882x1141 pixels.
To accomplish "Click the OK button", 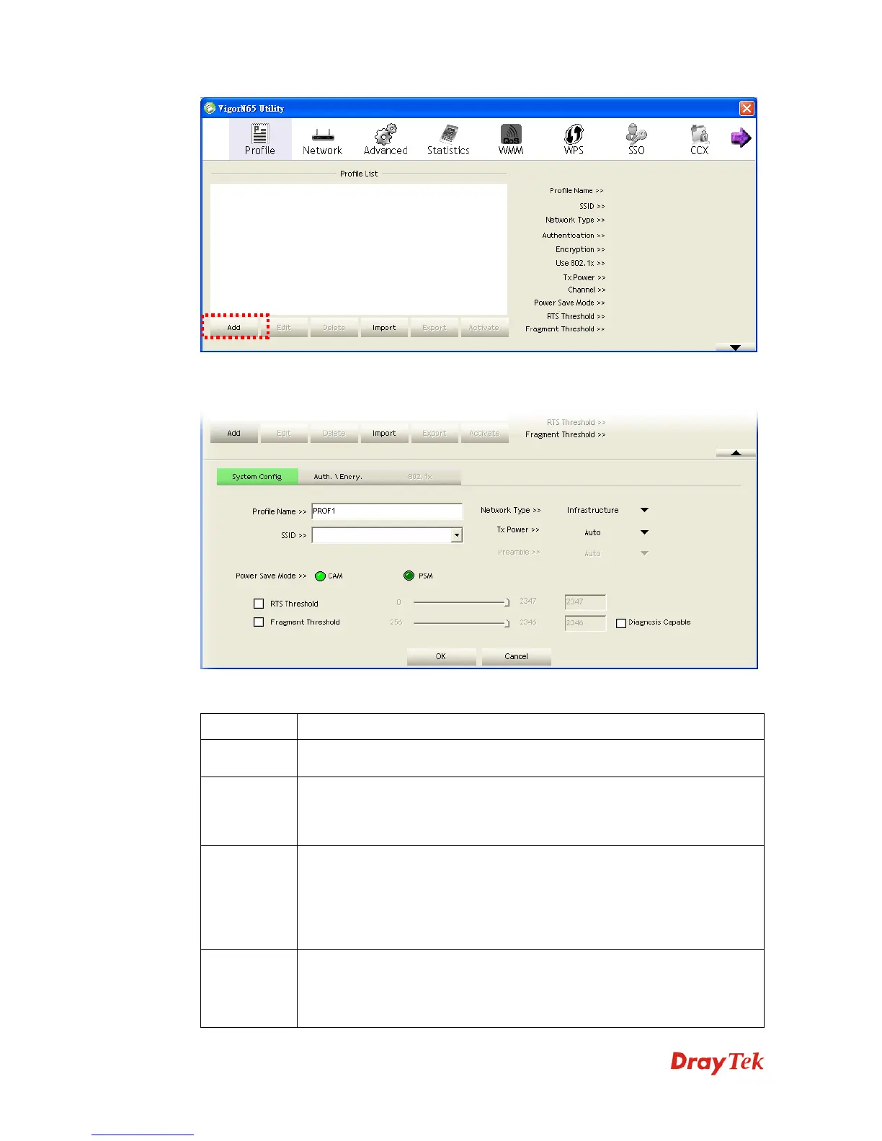I will (x=441, y=656).
